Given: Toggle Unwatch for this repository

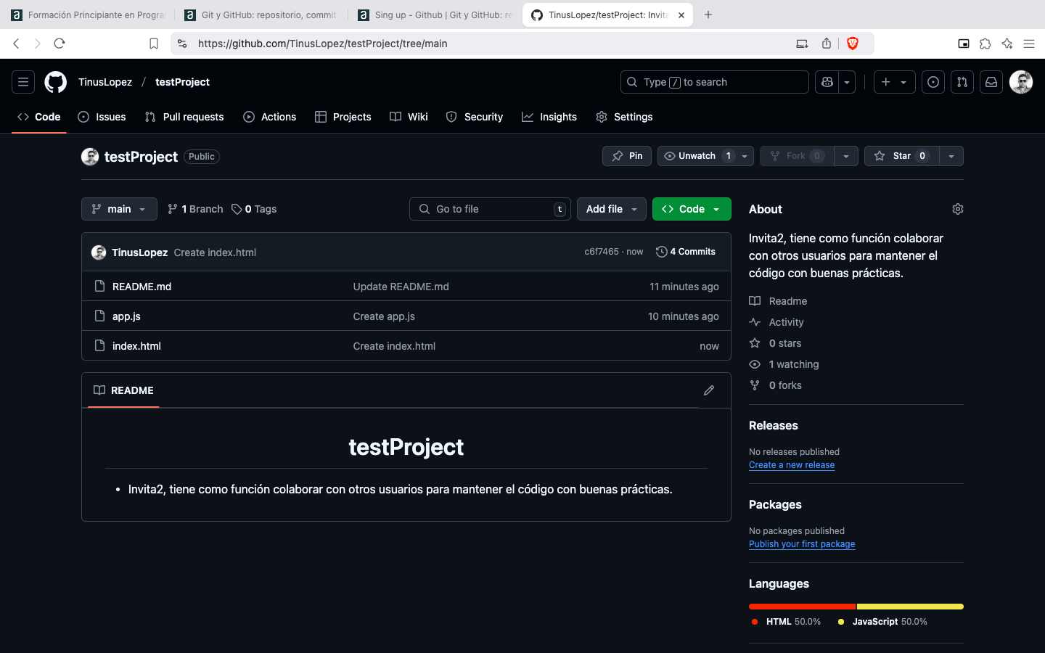Looking at the screenshot, I should (696, 156).
